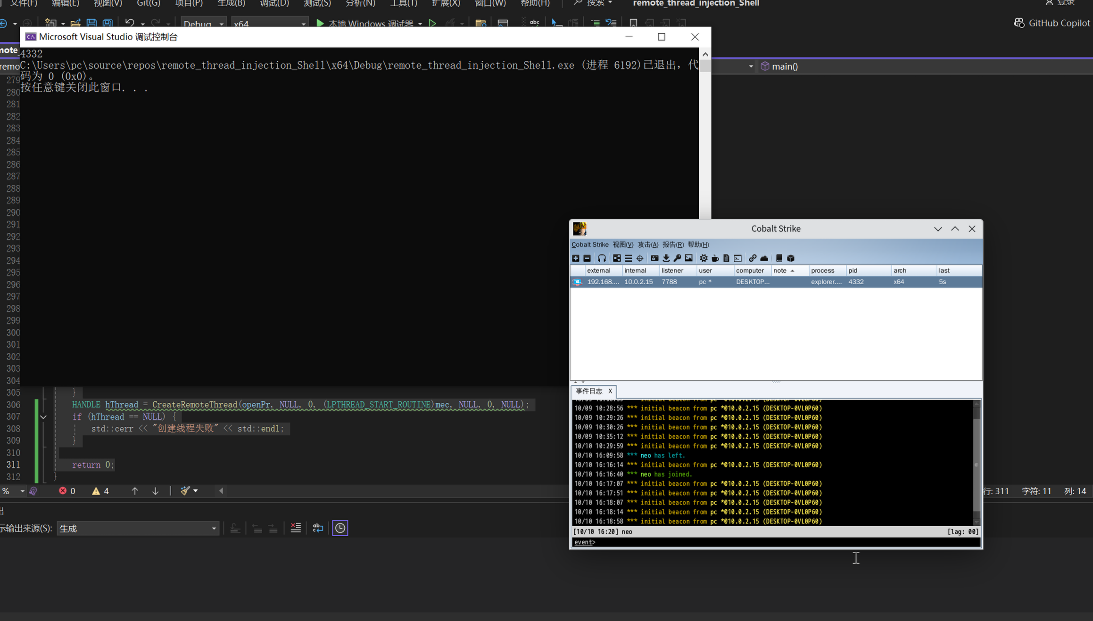
Task: Switch to session table view icon
Action: 629,258
